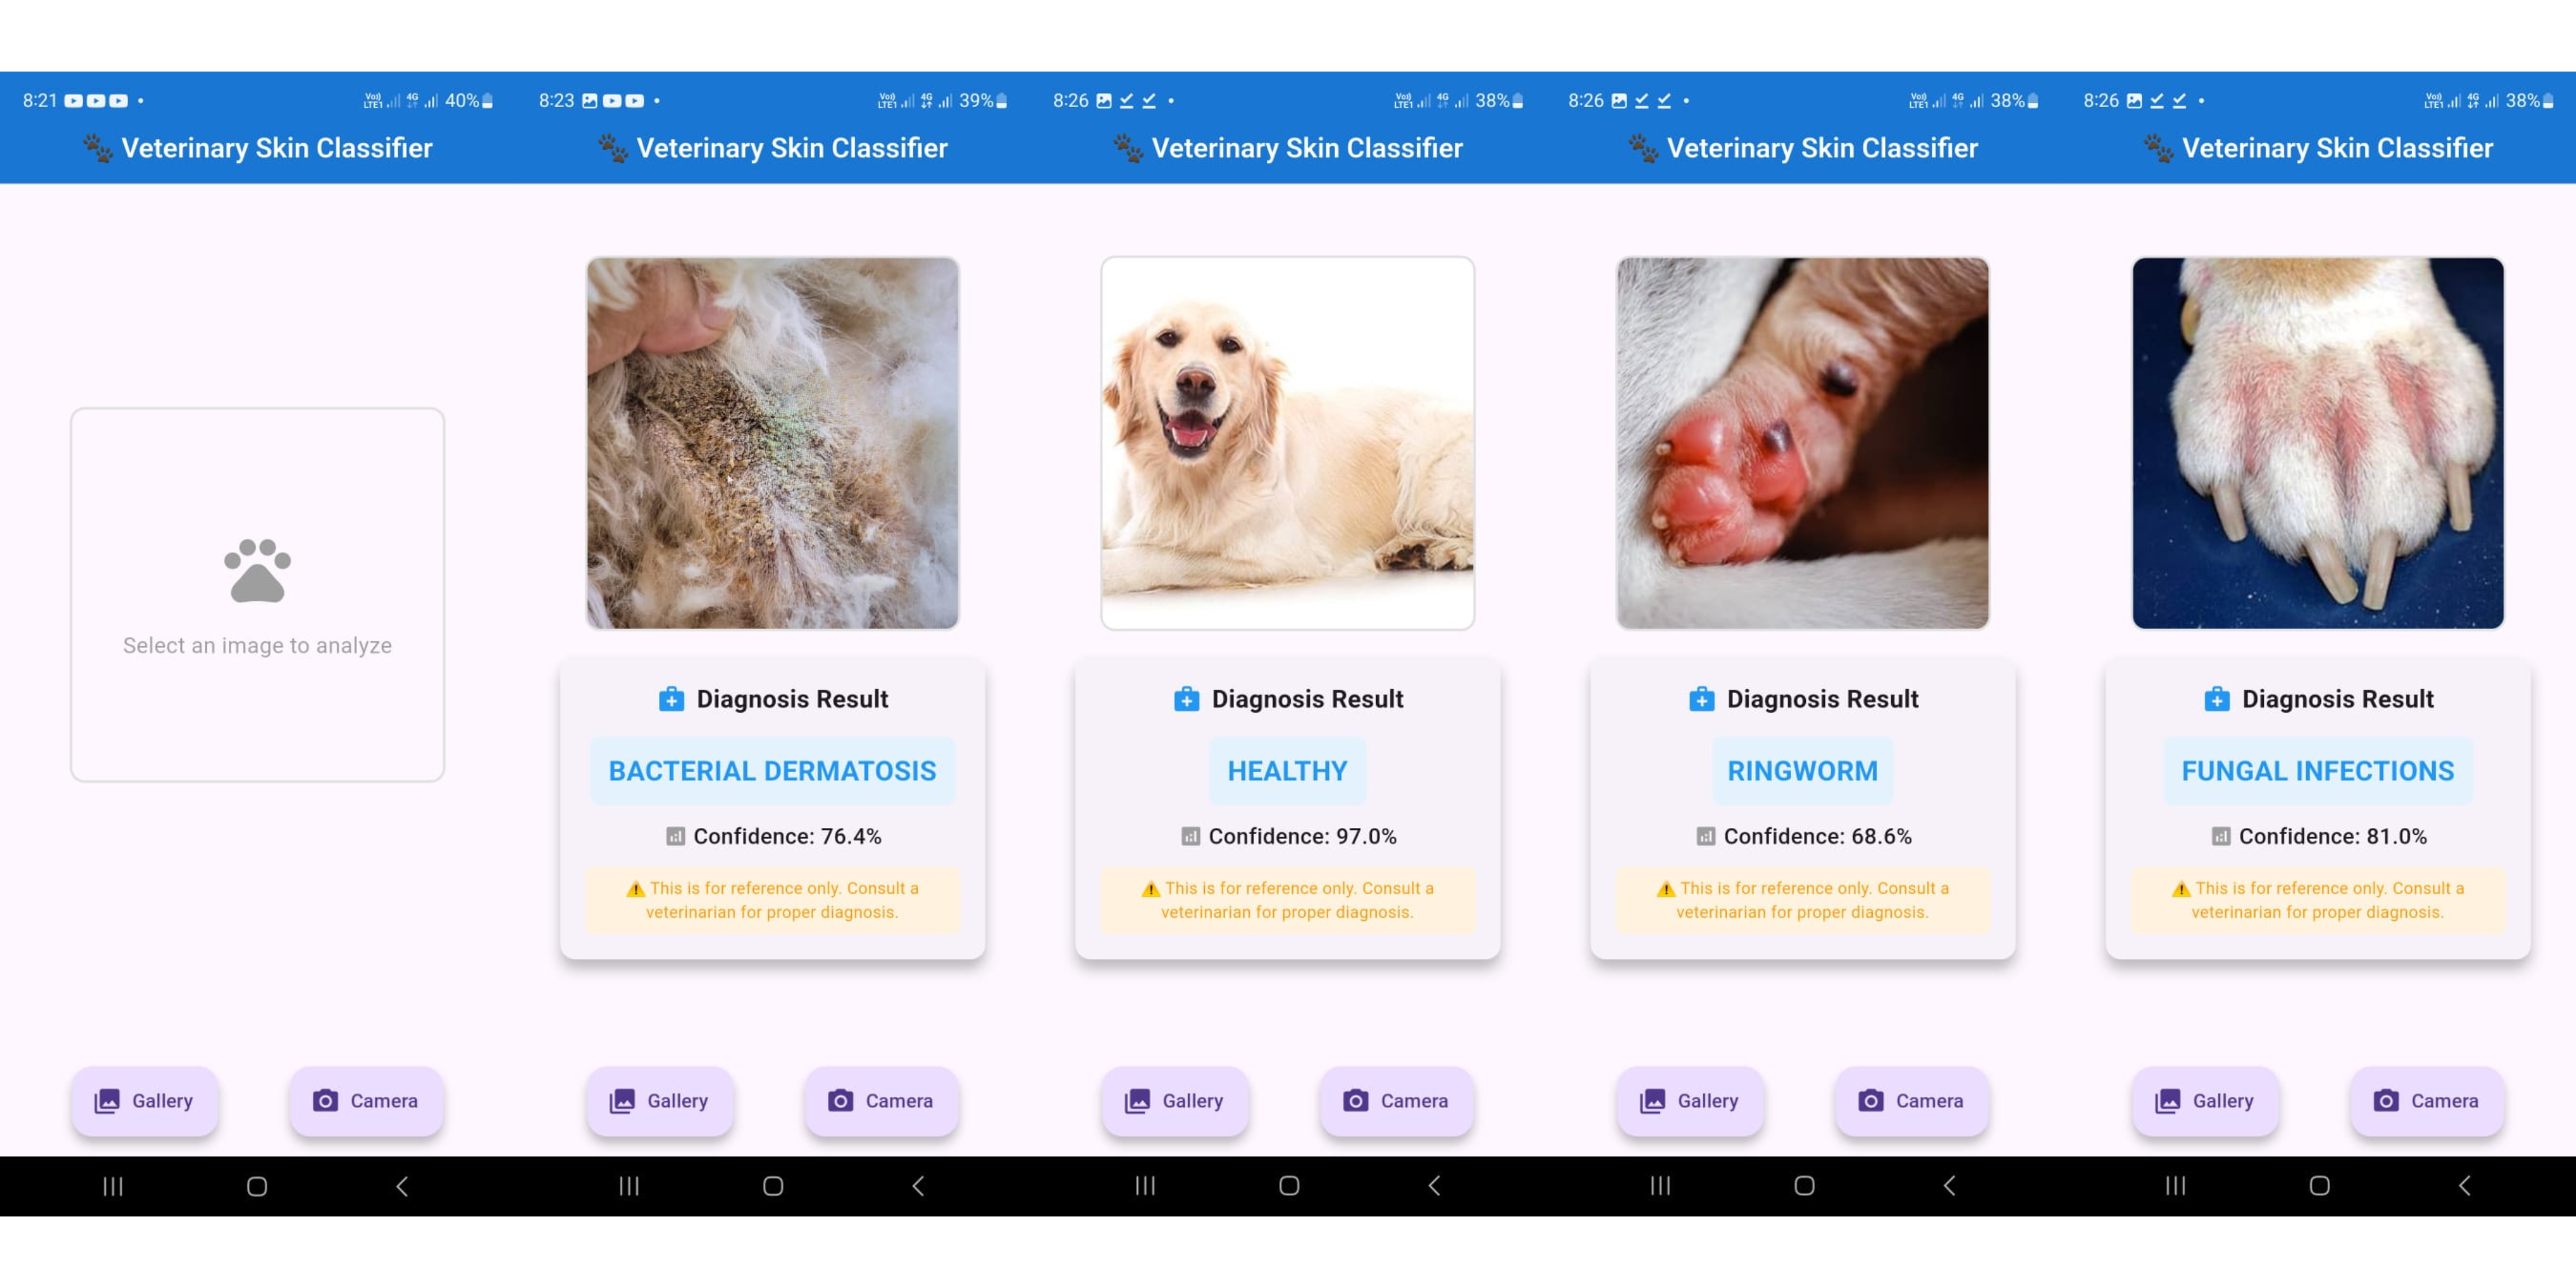Open Camera below the Ringworm result

click(x=1911, y=1101)
